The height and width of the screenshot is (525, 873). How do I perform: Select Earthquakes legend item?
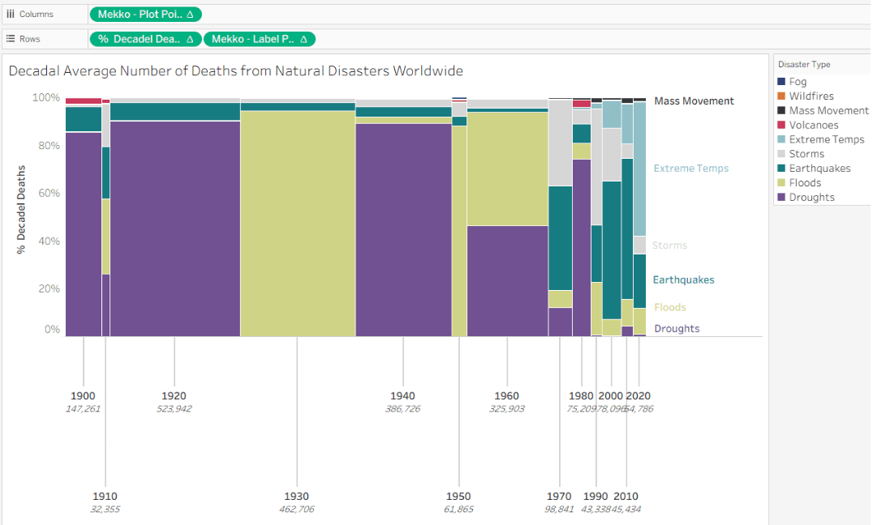819,169
